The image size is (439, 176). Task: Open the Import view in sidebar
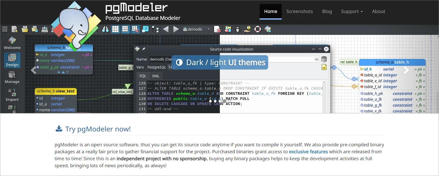[x=12, y=95]
